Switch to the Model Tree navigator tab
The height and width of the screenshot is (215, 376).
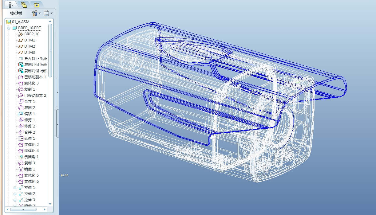click(x=11, y=5)
